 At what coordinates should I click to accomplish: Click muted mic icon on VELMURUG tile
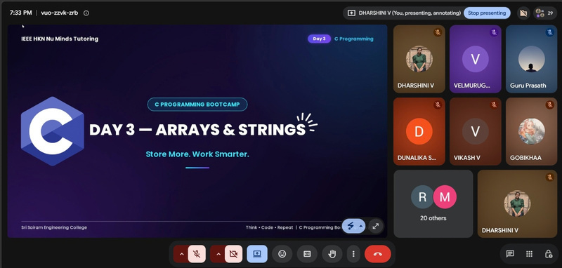pos(494,32)
